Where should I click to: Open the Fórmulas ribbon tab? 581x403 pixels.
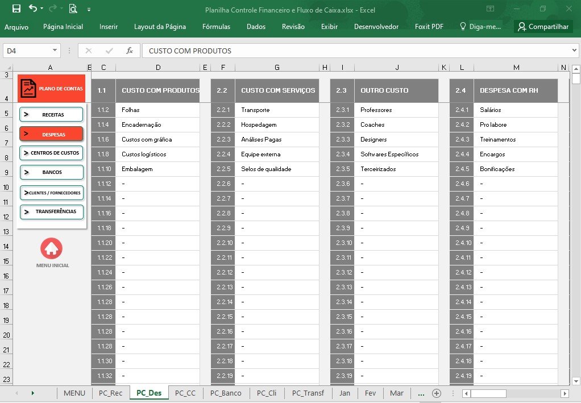(216, 27)
